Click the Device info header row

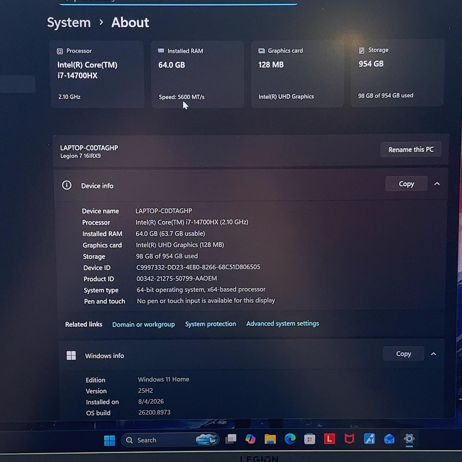(251, 185)
